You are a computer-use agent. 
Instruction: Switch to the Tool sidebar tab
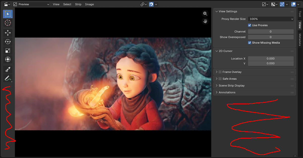click(x=300, y=14)
